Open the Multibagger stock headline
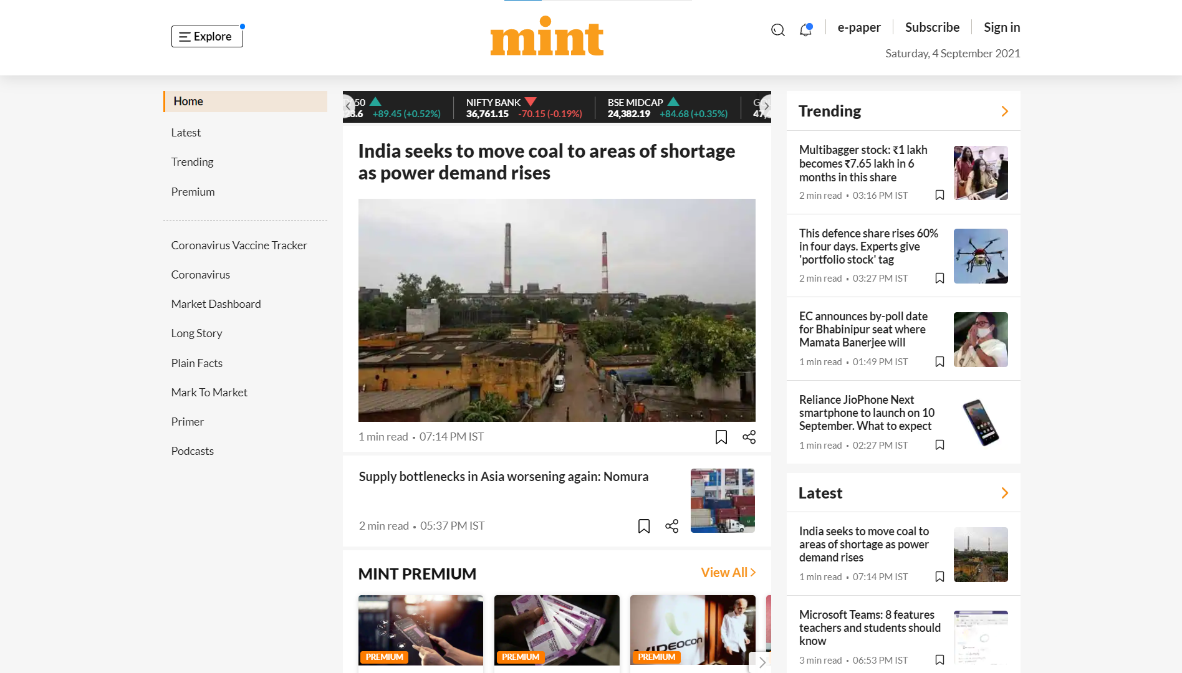1182x673 pixels. (x=863, y=163)
